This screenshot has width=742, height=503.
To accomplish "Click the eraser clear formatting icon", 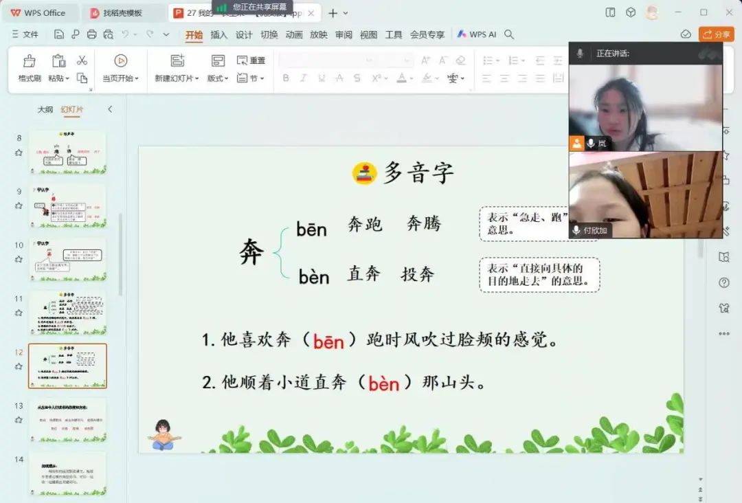I will pos(460,60).
